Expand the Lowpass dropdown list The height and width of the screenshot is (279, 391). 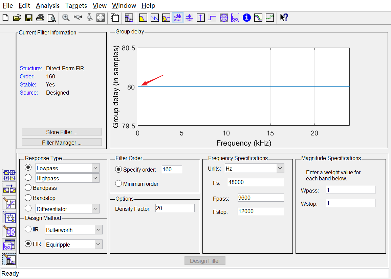95,168
